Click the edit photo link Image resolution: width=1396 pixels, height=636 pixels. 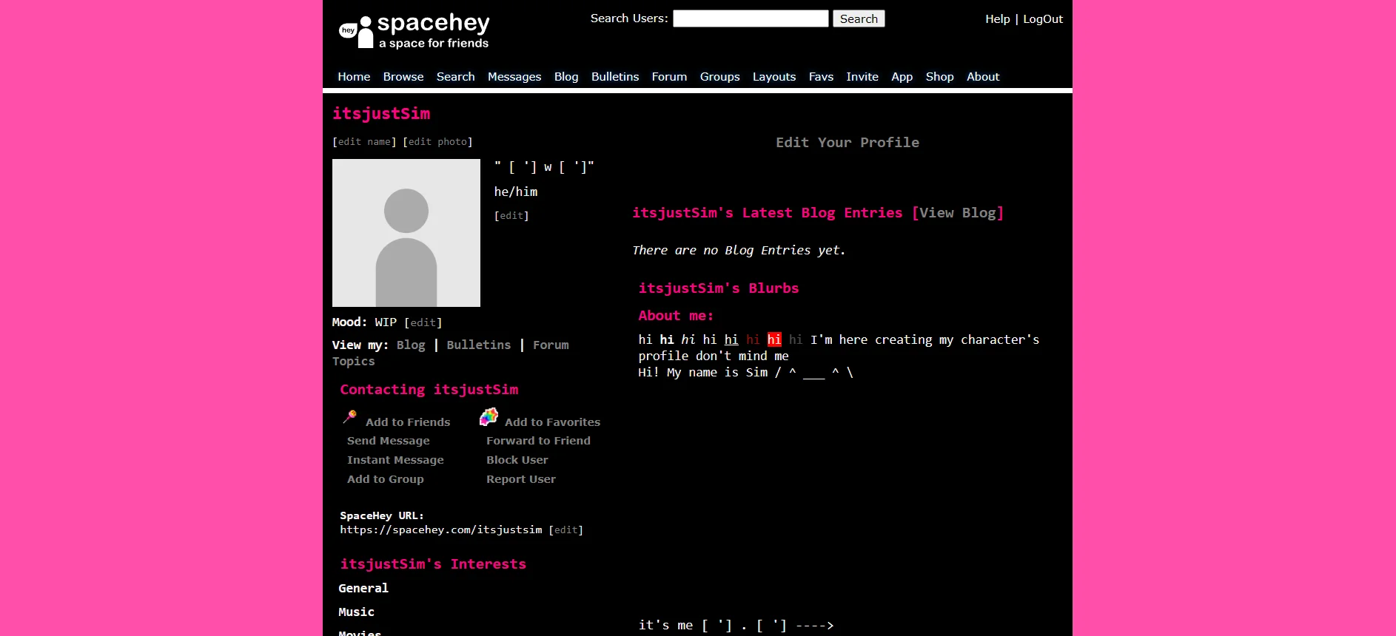point(437,142)
